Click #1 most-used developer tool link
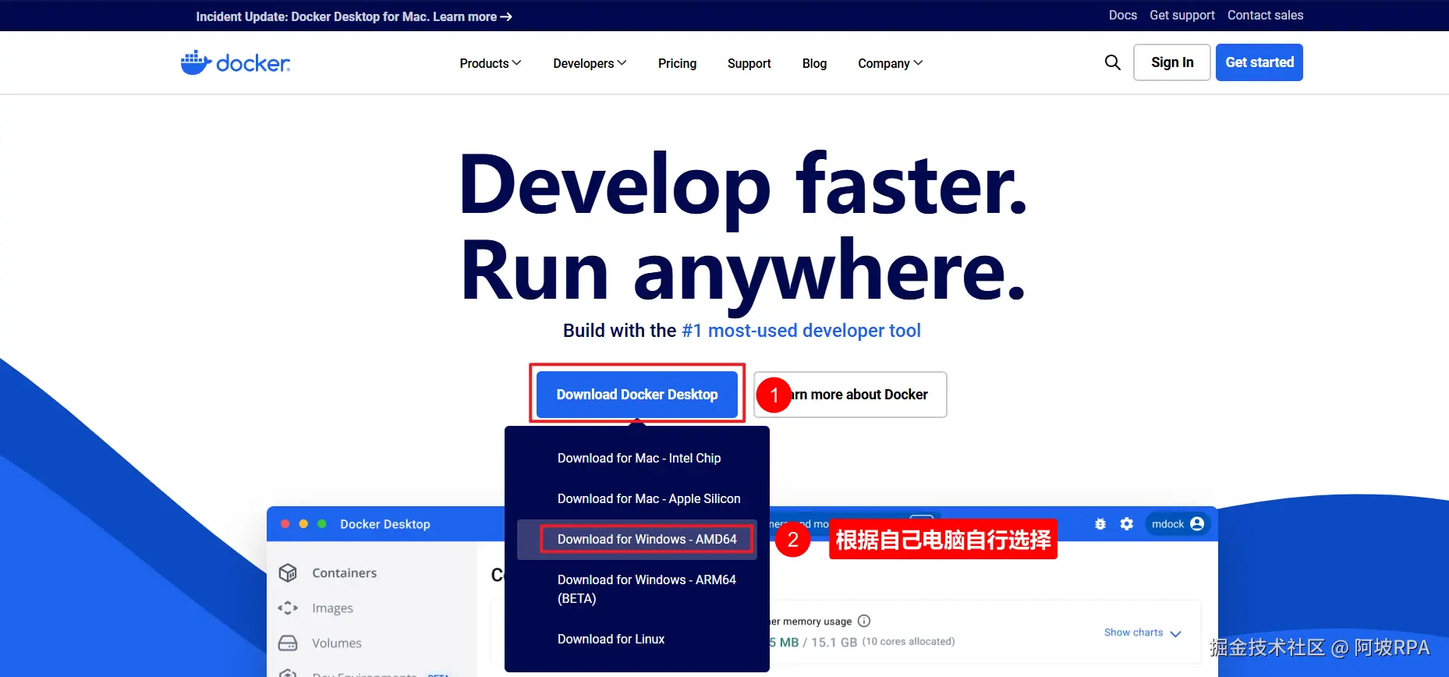1449x677 pixels. (x=801, y=331)
